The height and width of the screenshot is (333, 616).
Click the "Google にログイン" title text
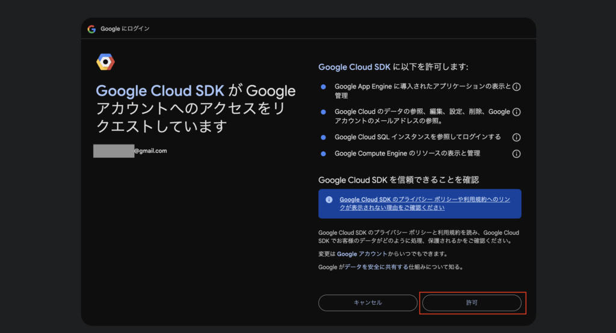(x=125, y=29)
